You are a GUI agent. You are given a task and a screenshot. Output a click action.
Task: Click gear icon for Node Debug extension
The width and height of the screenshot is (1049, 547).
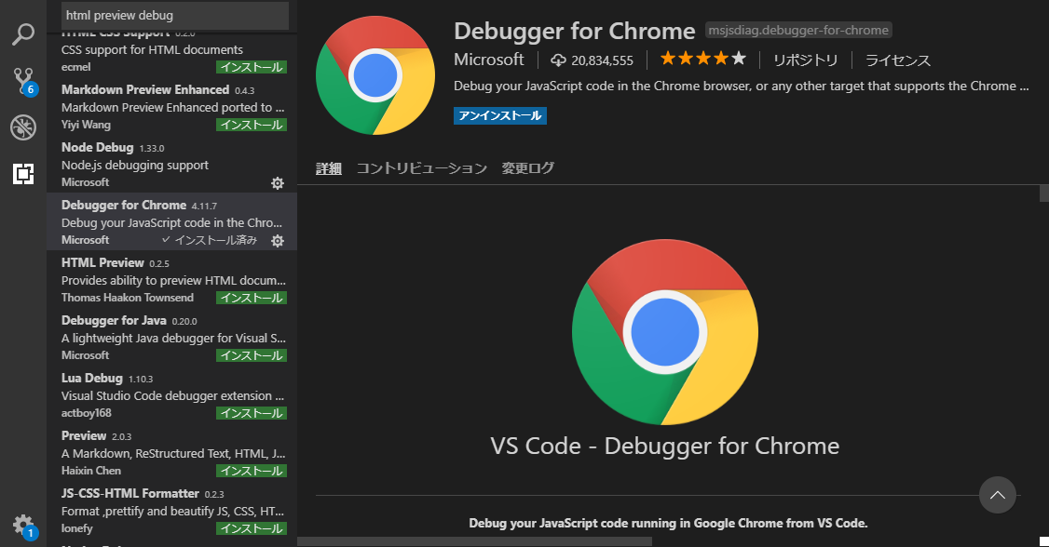click(x=277, y=183)
